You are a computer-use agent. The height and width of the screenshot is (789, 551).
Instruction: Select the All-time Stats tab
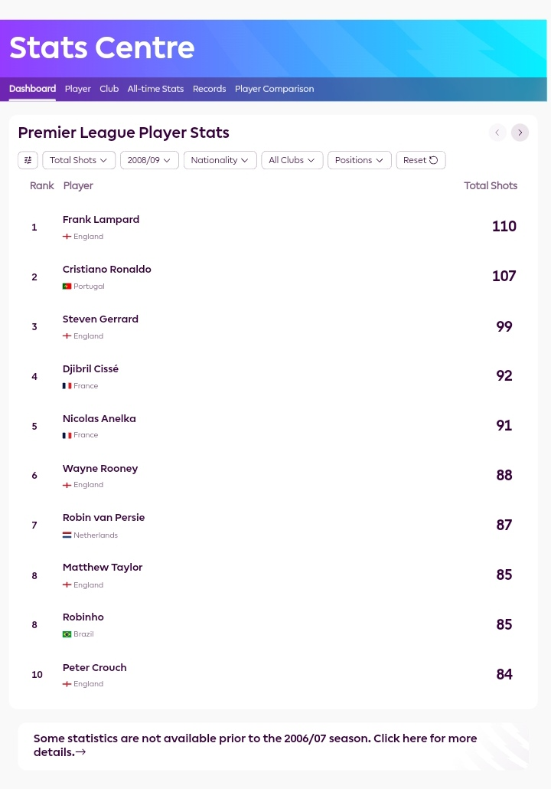point(155,89)
